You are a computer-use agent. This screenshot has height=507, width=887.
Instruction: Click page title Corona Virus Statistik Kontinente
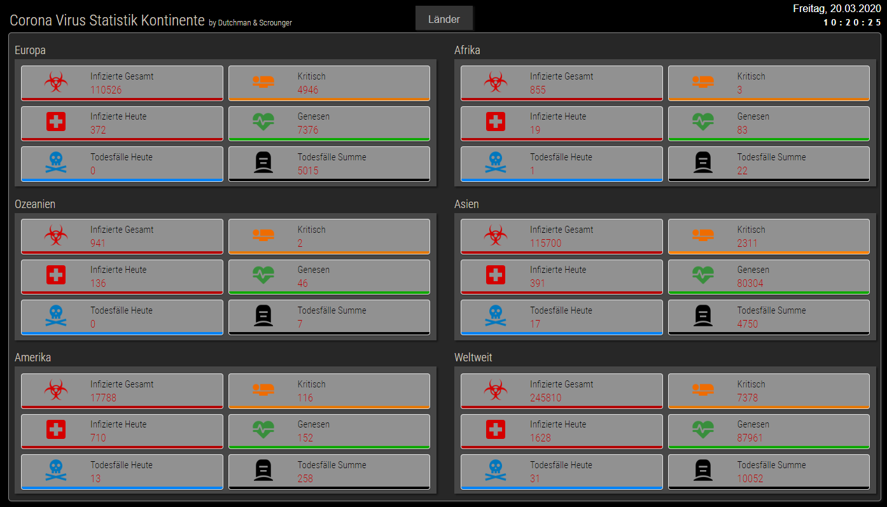point(107,20)
